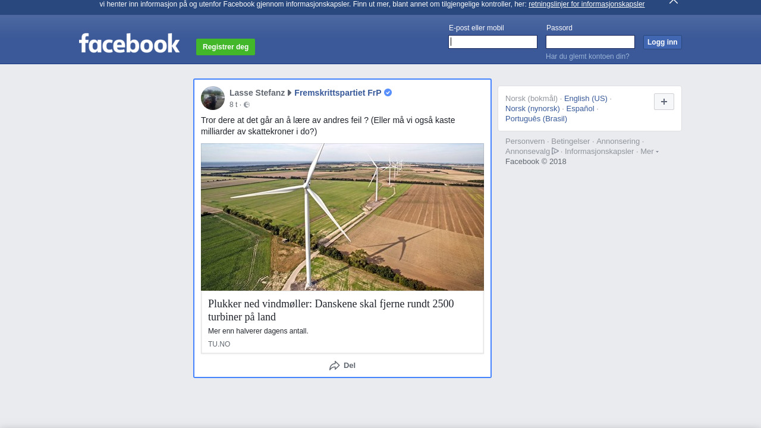Click the Facebook logo
The image size is (761, 428).
pyautogui.click(x=129, y=43)
